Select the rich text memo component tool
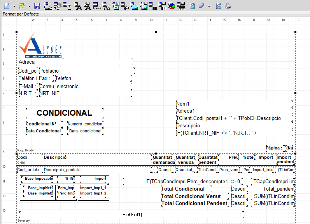Image resolution: width=310 pixels, height=224 pixels. point(116,6)
